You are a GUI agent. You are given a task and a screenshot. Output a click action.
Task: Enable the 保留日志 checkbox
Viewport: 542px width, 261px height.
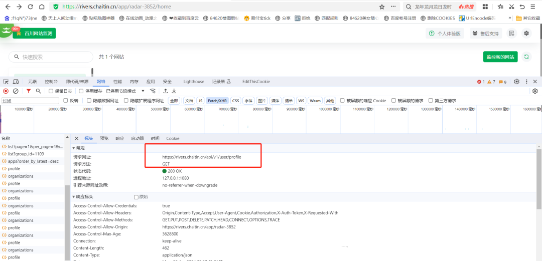[x=51, y=91]
